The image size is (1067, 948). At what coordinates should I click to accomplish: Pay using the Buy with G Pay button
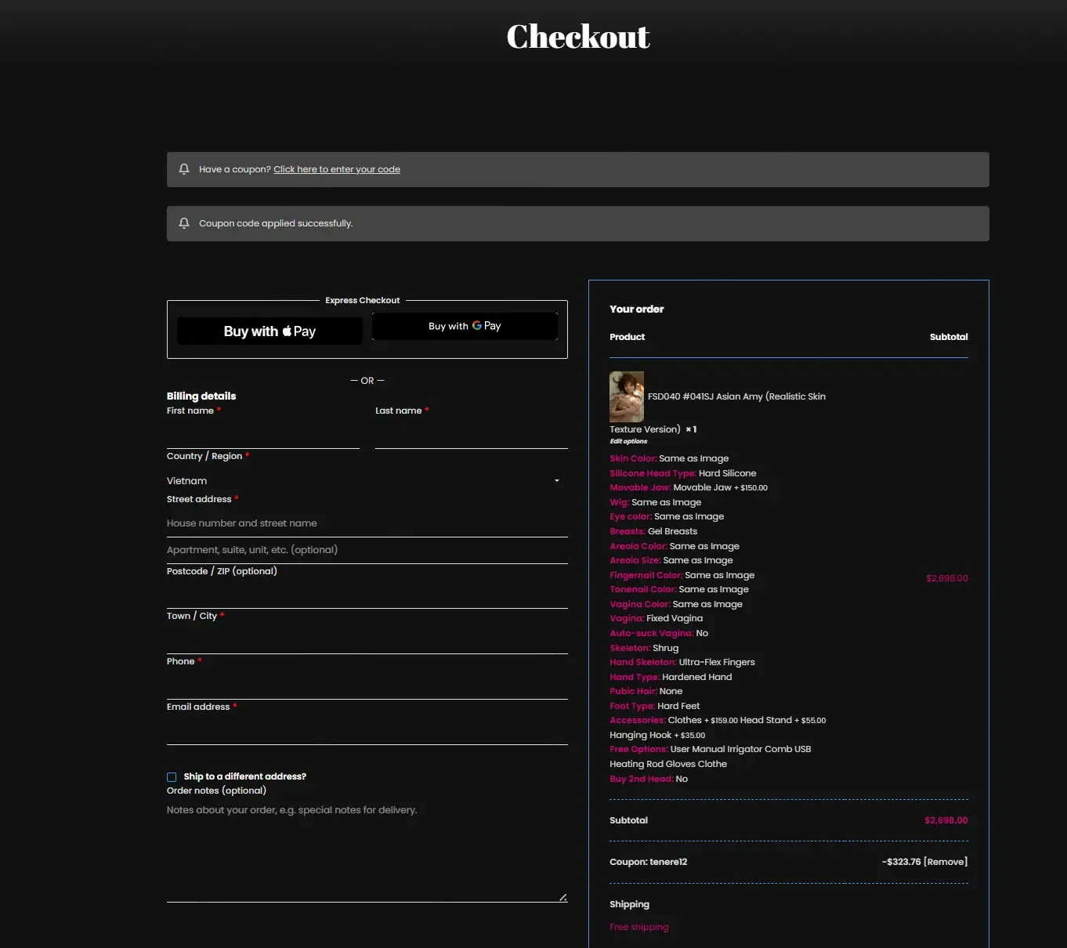[x=465, y=326]
